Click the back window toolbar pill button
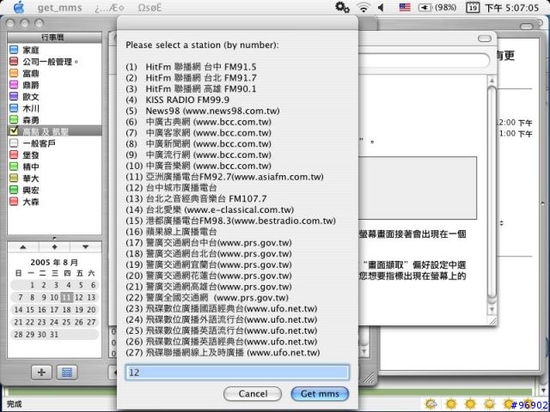The width and height of the screenshot is (550, 412). tap(527, 27)
